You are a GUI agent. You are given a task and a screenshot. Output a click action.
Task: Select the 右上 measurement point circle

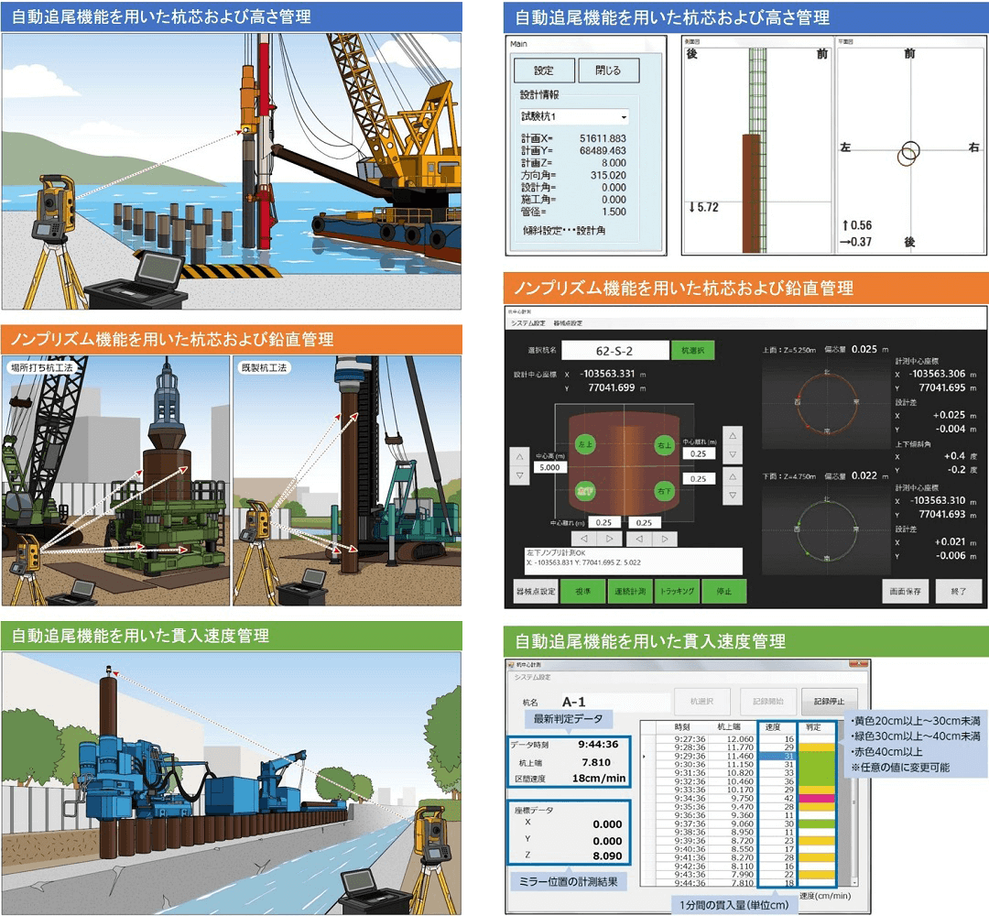click(664, 445)
